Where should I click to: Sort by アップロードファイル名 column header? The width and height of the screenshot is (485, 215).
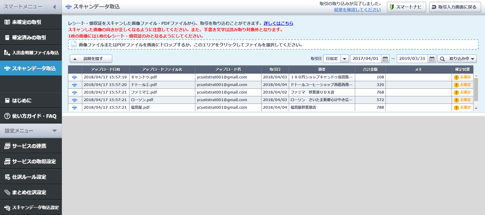pyautogui.click(x=162, y=70)
